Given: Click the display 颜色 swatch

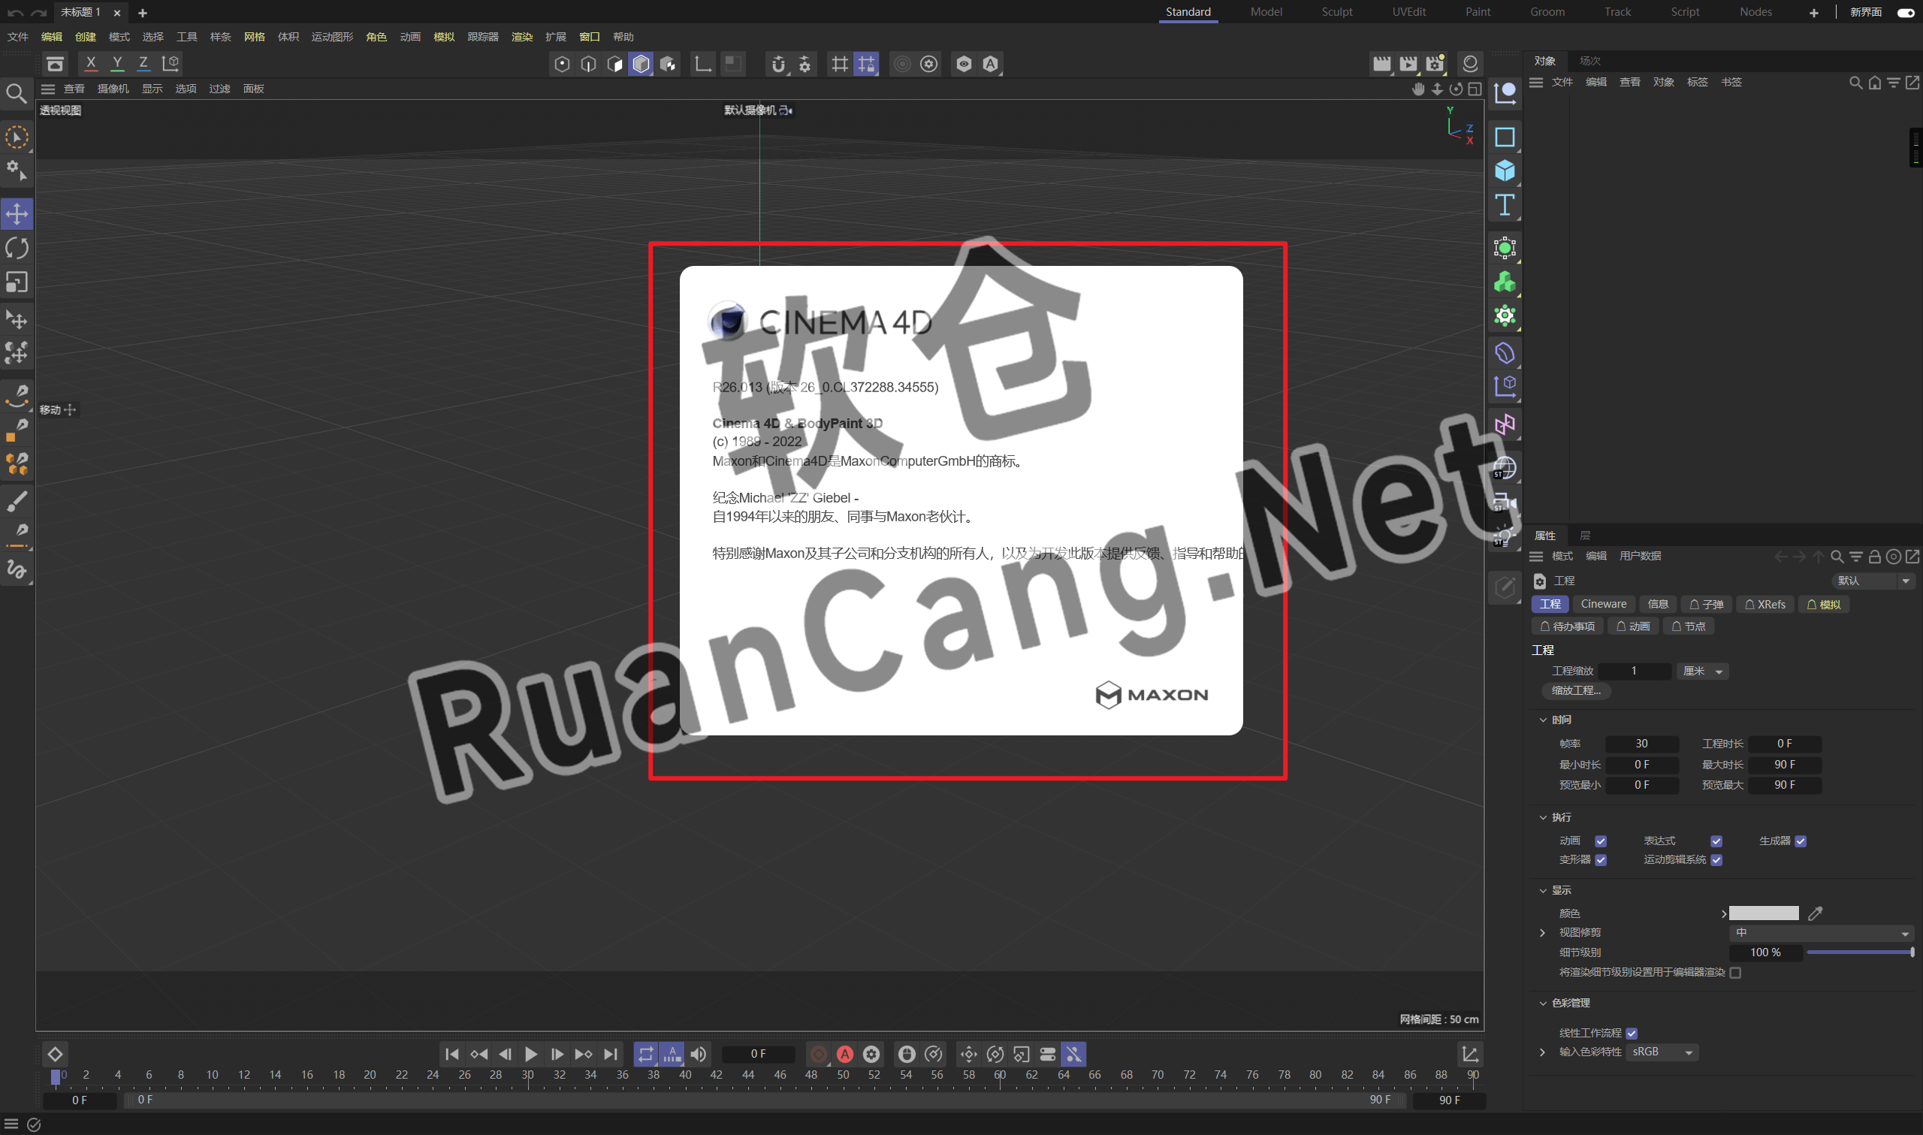Looking at the screenshot, I should 1763,913.
